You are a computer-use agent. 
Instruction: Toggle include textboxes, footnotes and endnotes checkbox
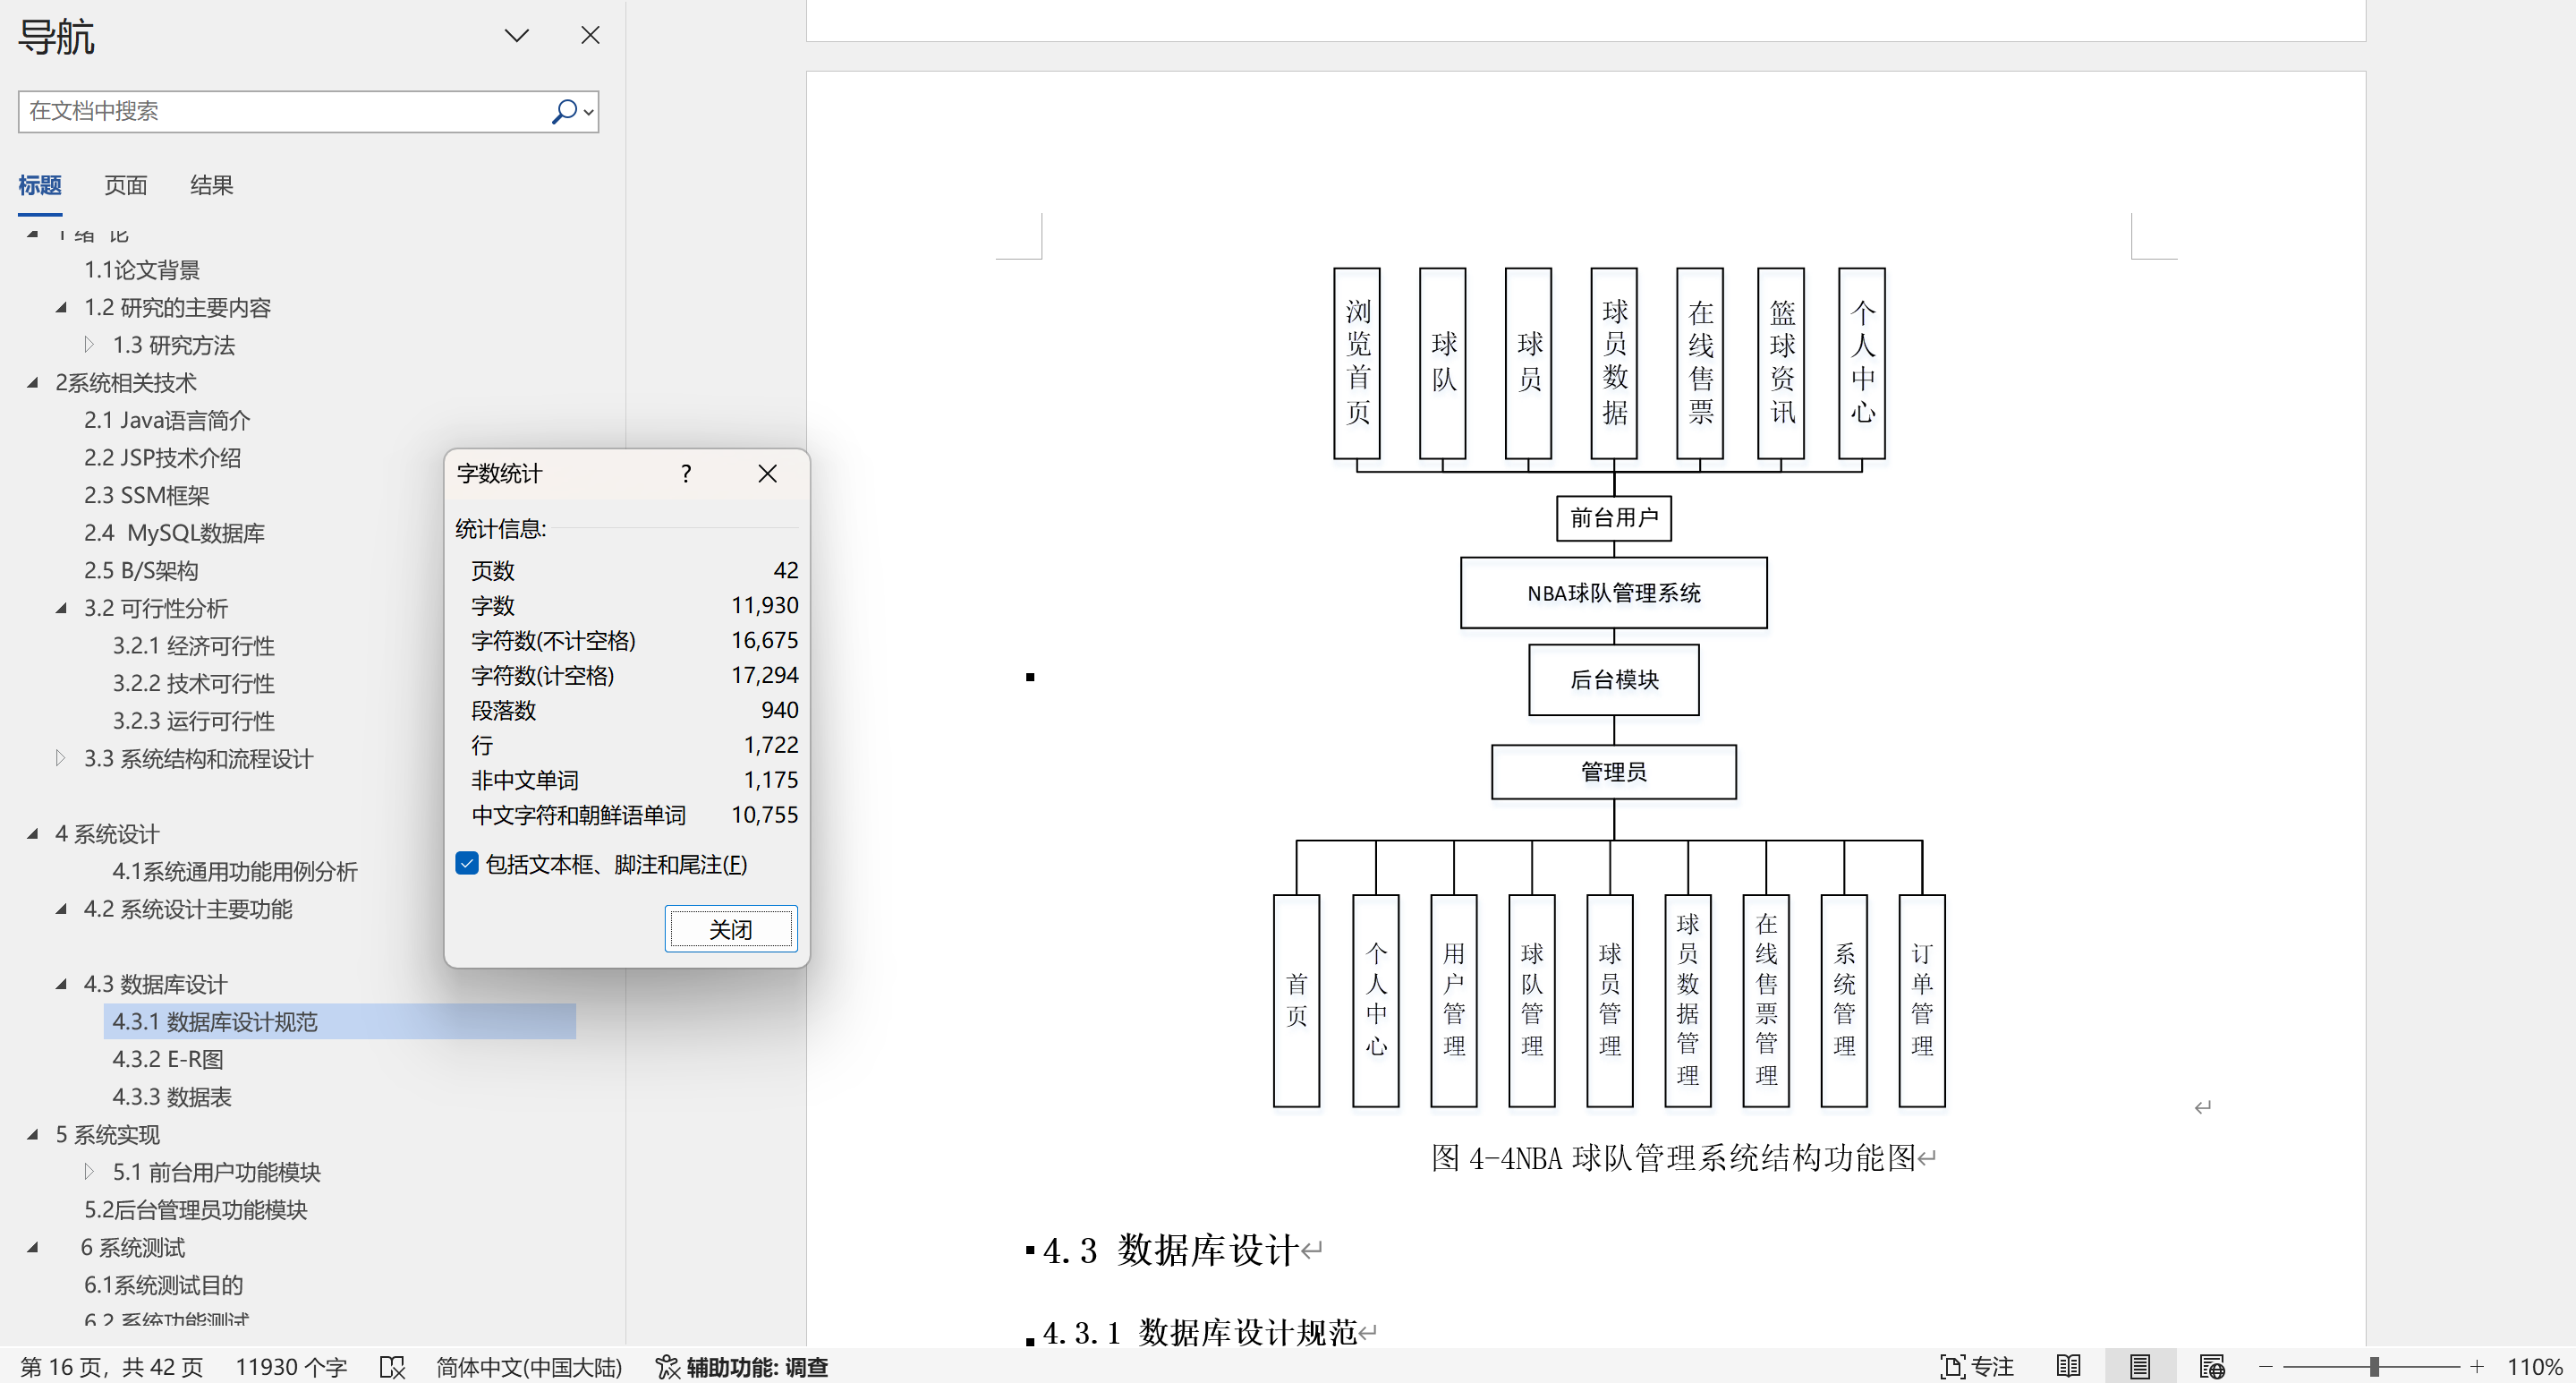467,864
